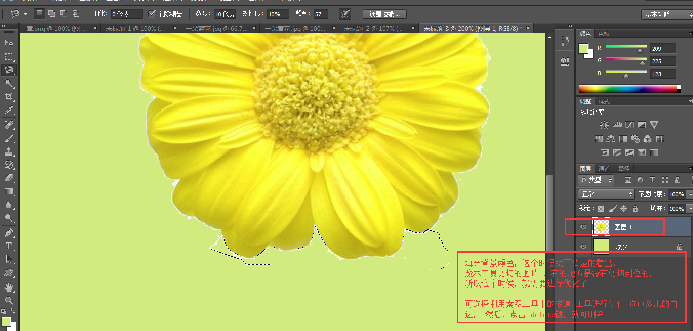This screenshot has height=331, width=693.
Task: Select the Eraser tool
Action: [x=9, y=178]
